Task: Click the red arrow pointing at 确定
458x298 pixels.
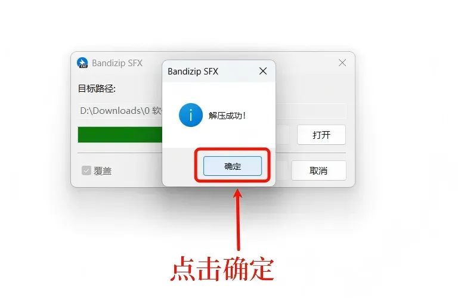Action: pyautogui.click(x=238, y=219)
